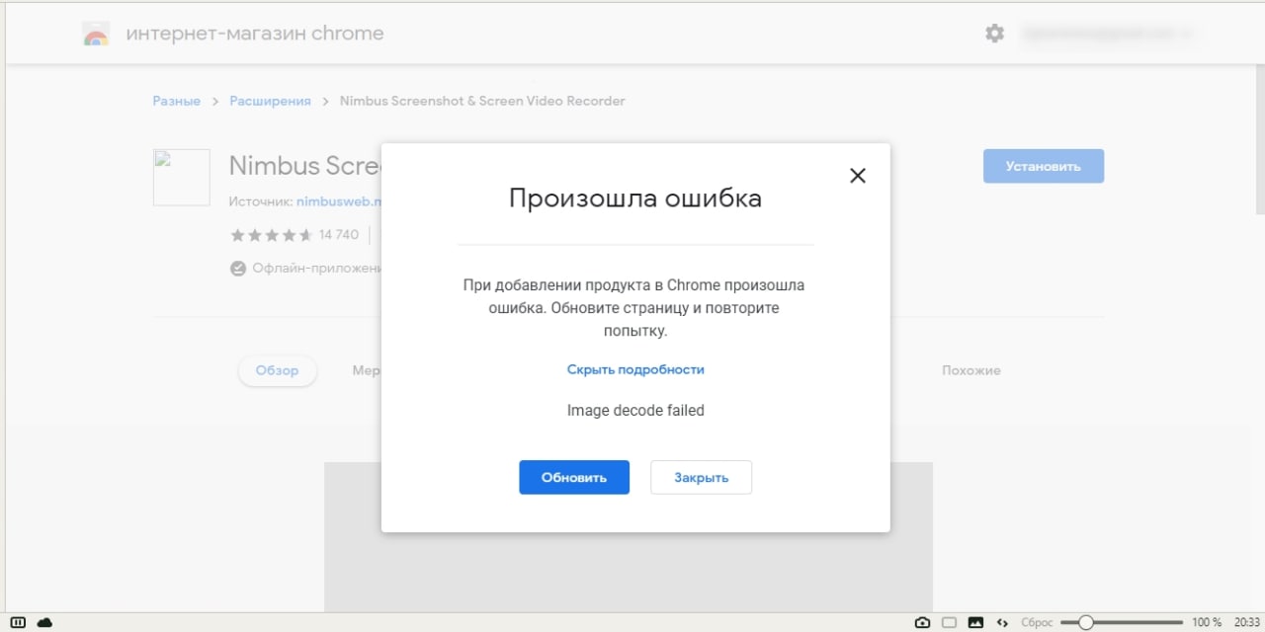Click the blurred account email dropdown
Viewport: 1265px width, 632px height.
pyautogui.click(x=1107, y=34)
